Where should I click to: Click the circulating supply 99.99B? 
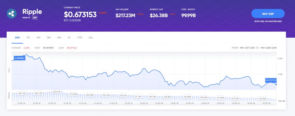coord(188,15)
